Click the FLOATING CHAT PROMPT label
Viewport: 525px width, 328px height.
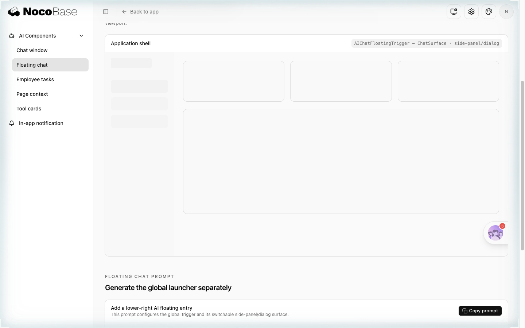[x=140, y=277]
